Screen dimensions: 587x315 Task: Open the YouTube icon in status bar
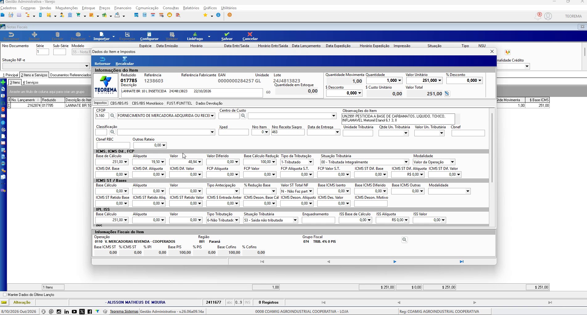(x=74, y=312)
